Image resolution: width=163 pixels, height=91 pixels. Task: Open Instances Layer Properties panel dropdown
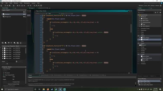pyautogui.click(x=25, y=46)
